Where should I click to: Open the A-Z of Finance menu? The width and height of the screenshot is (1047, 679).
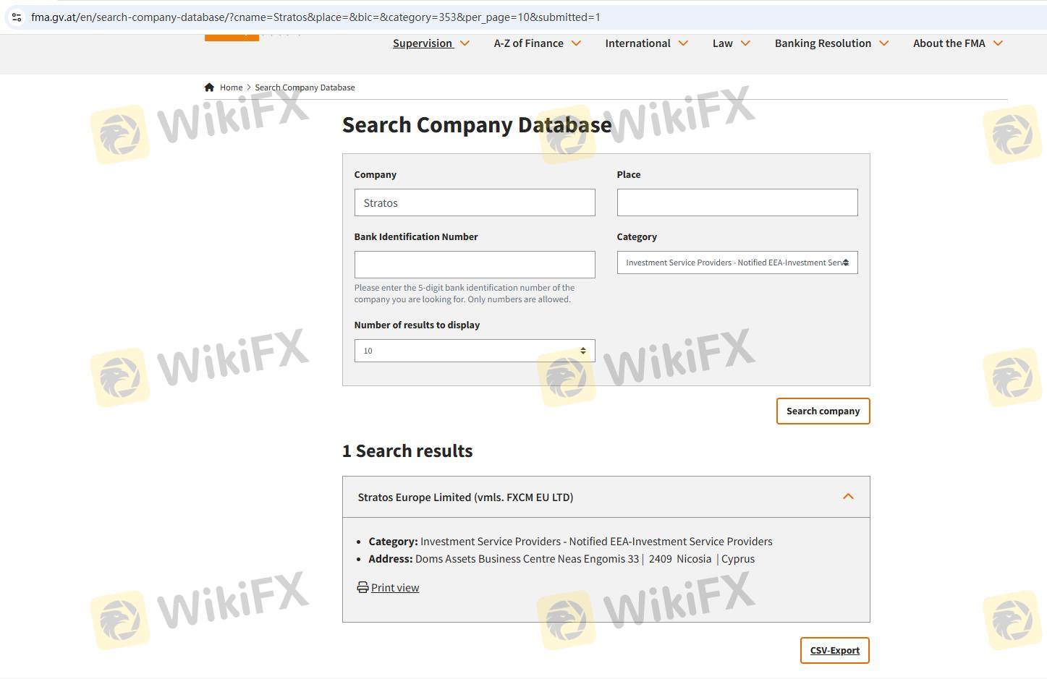pyautogui.click(x=528, y=43)
